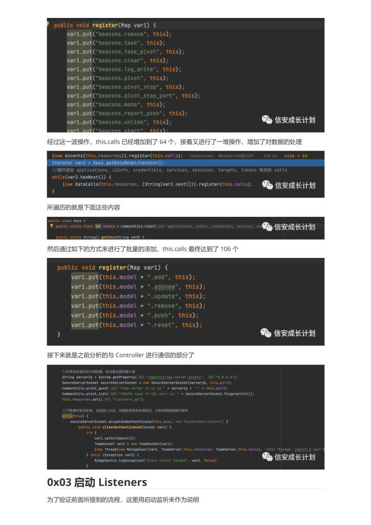Click the code line "beacons.pivot_stop", this
Viewport: 371px width, 525px height.
tap(126, 87)
